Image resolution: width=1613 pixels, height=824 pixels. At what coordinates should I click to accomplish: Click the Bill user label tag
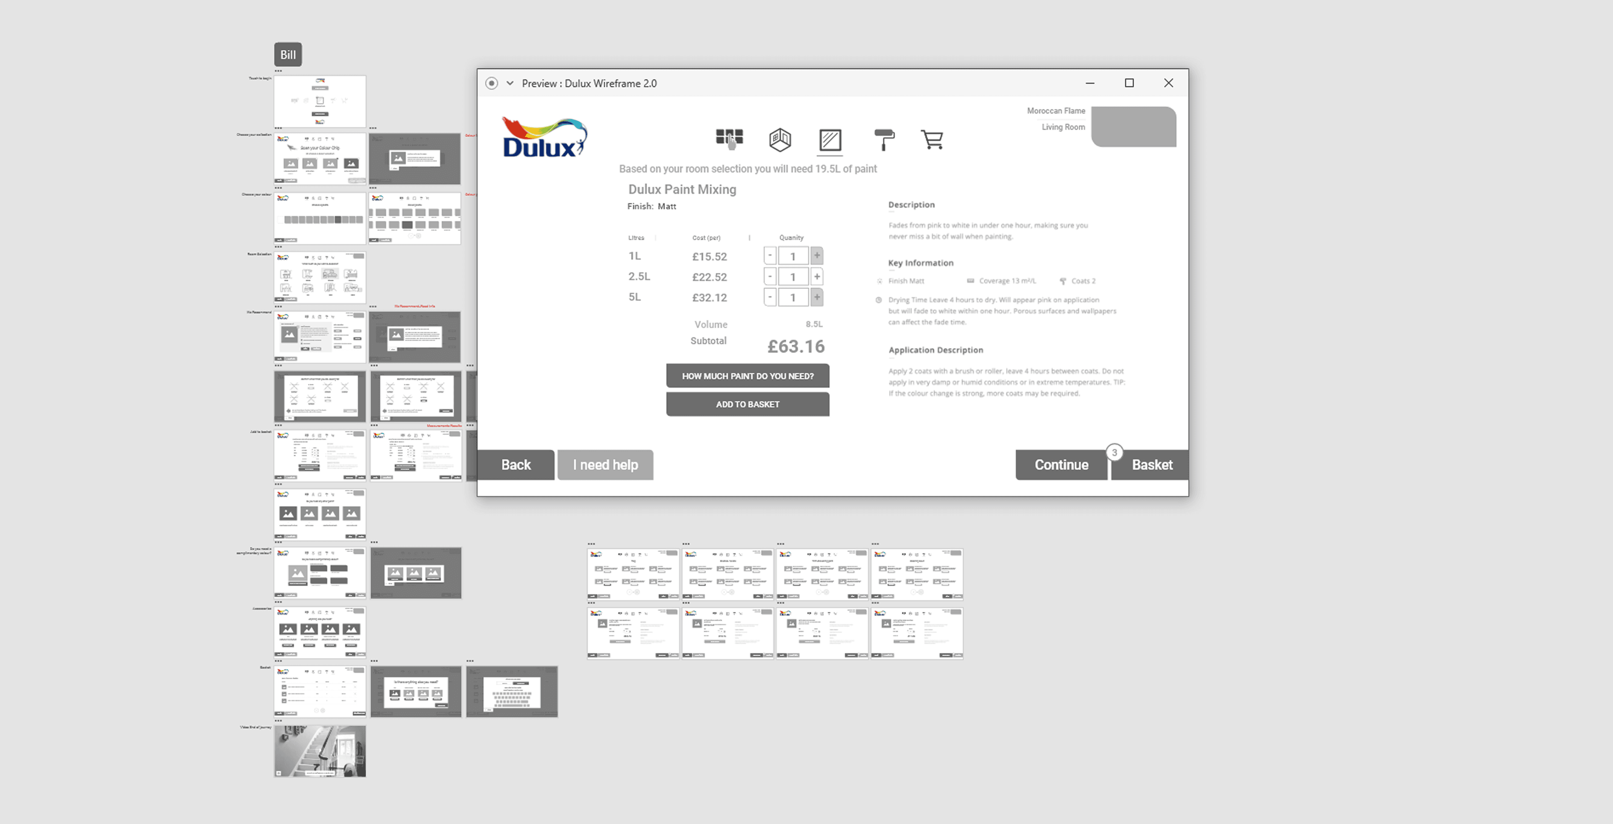[x=288, y=54]
